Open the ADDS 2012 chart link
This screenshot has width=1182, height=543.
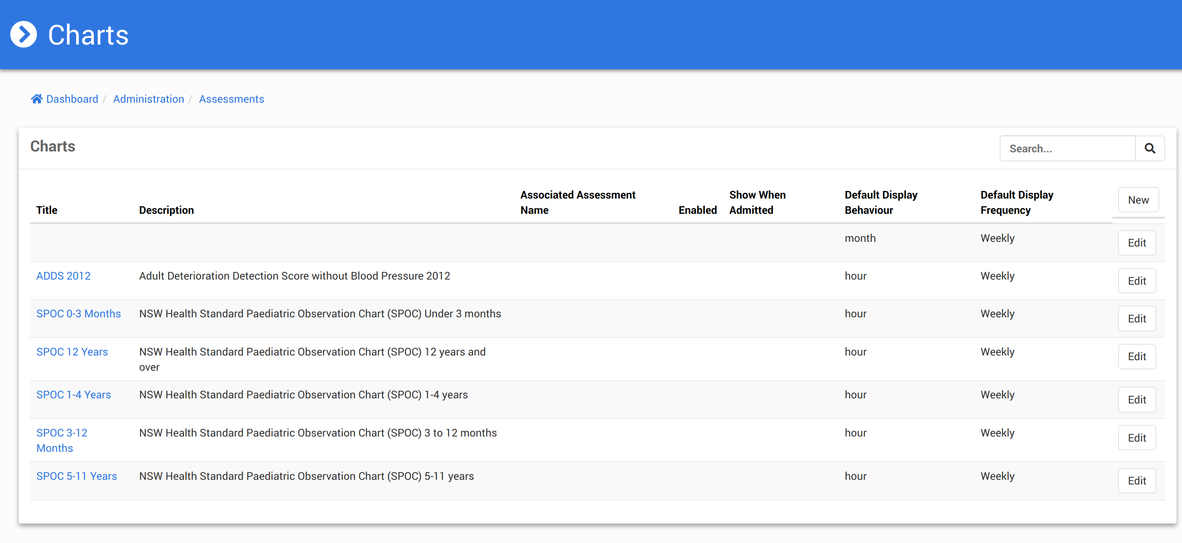[63, 276]
